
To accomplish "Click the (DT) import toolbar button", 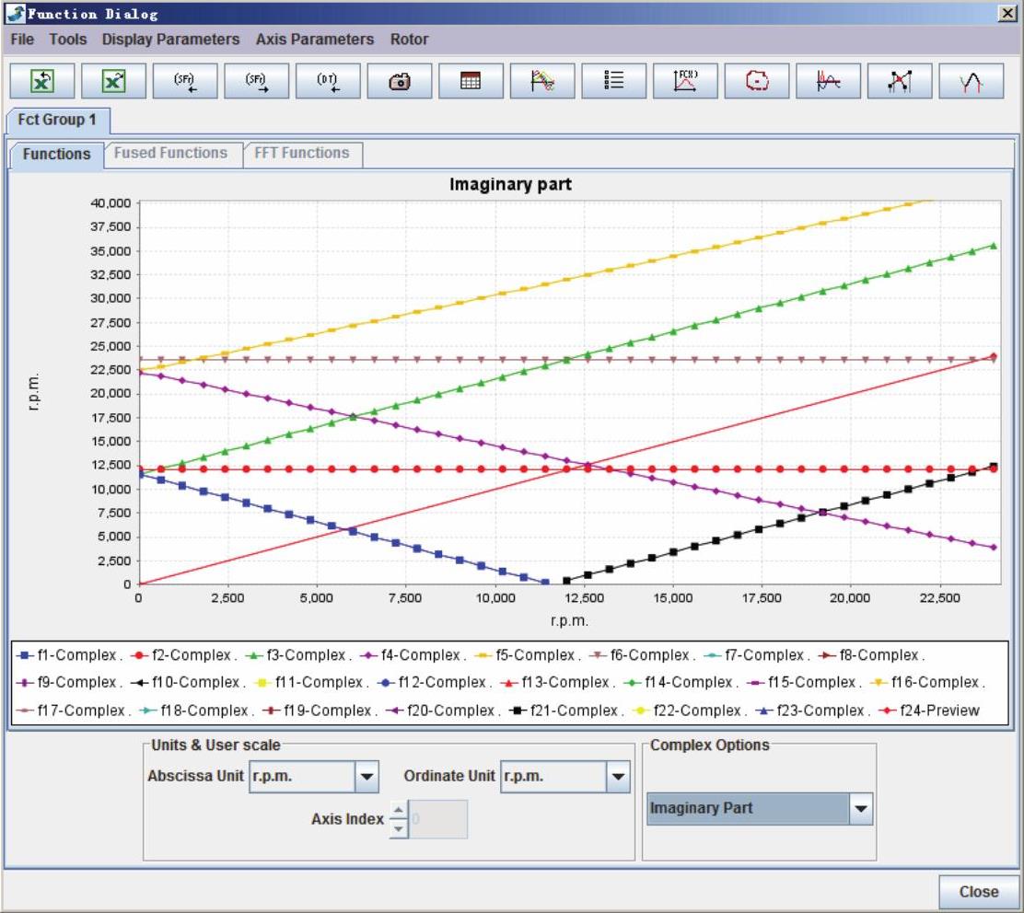I will (x=328, y=81).
